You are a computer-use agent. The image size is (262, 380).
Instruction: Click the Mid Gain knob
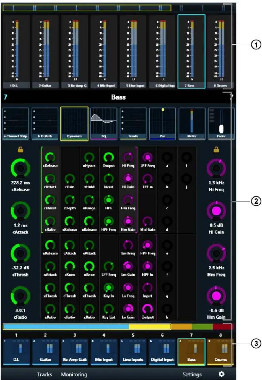point(148,221)
